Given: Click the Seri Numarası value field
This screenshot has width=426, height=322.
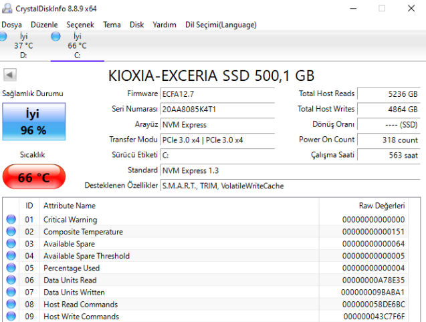Looking at the screenshot, I should [x=217, y=109].
